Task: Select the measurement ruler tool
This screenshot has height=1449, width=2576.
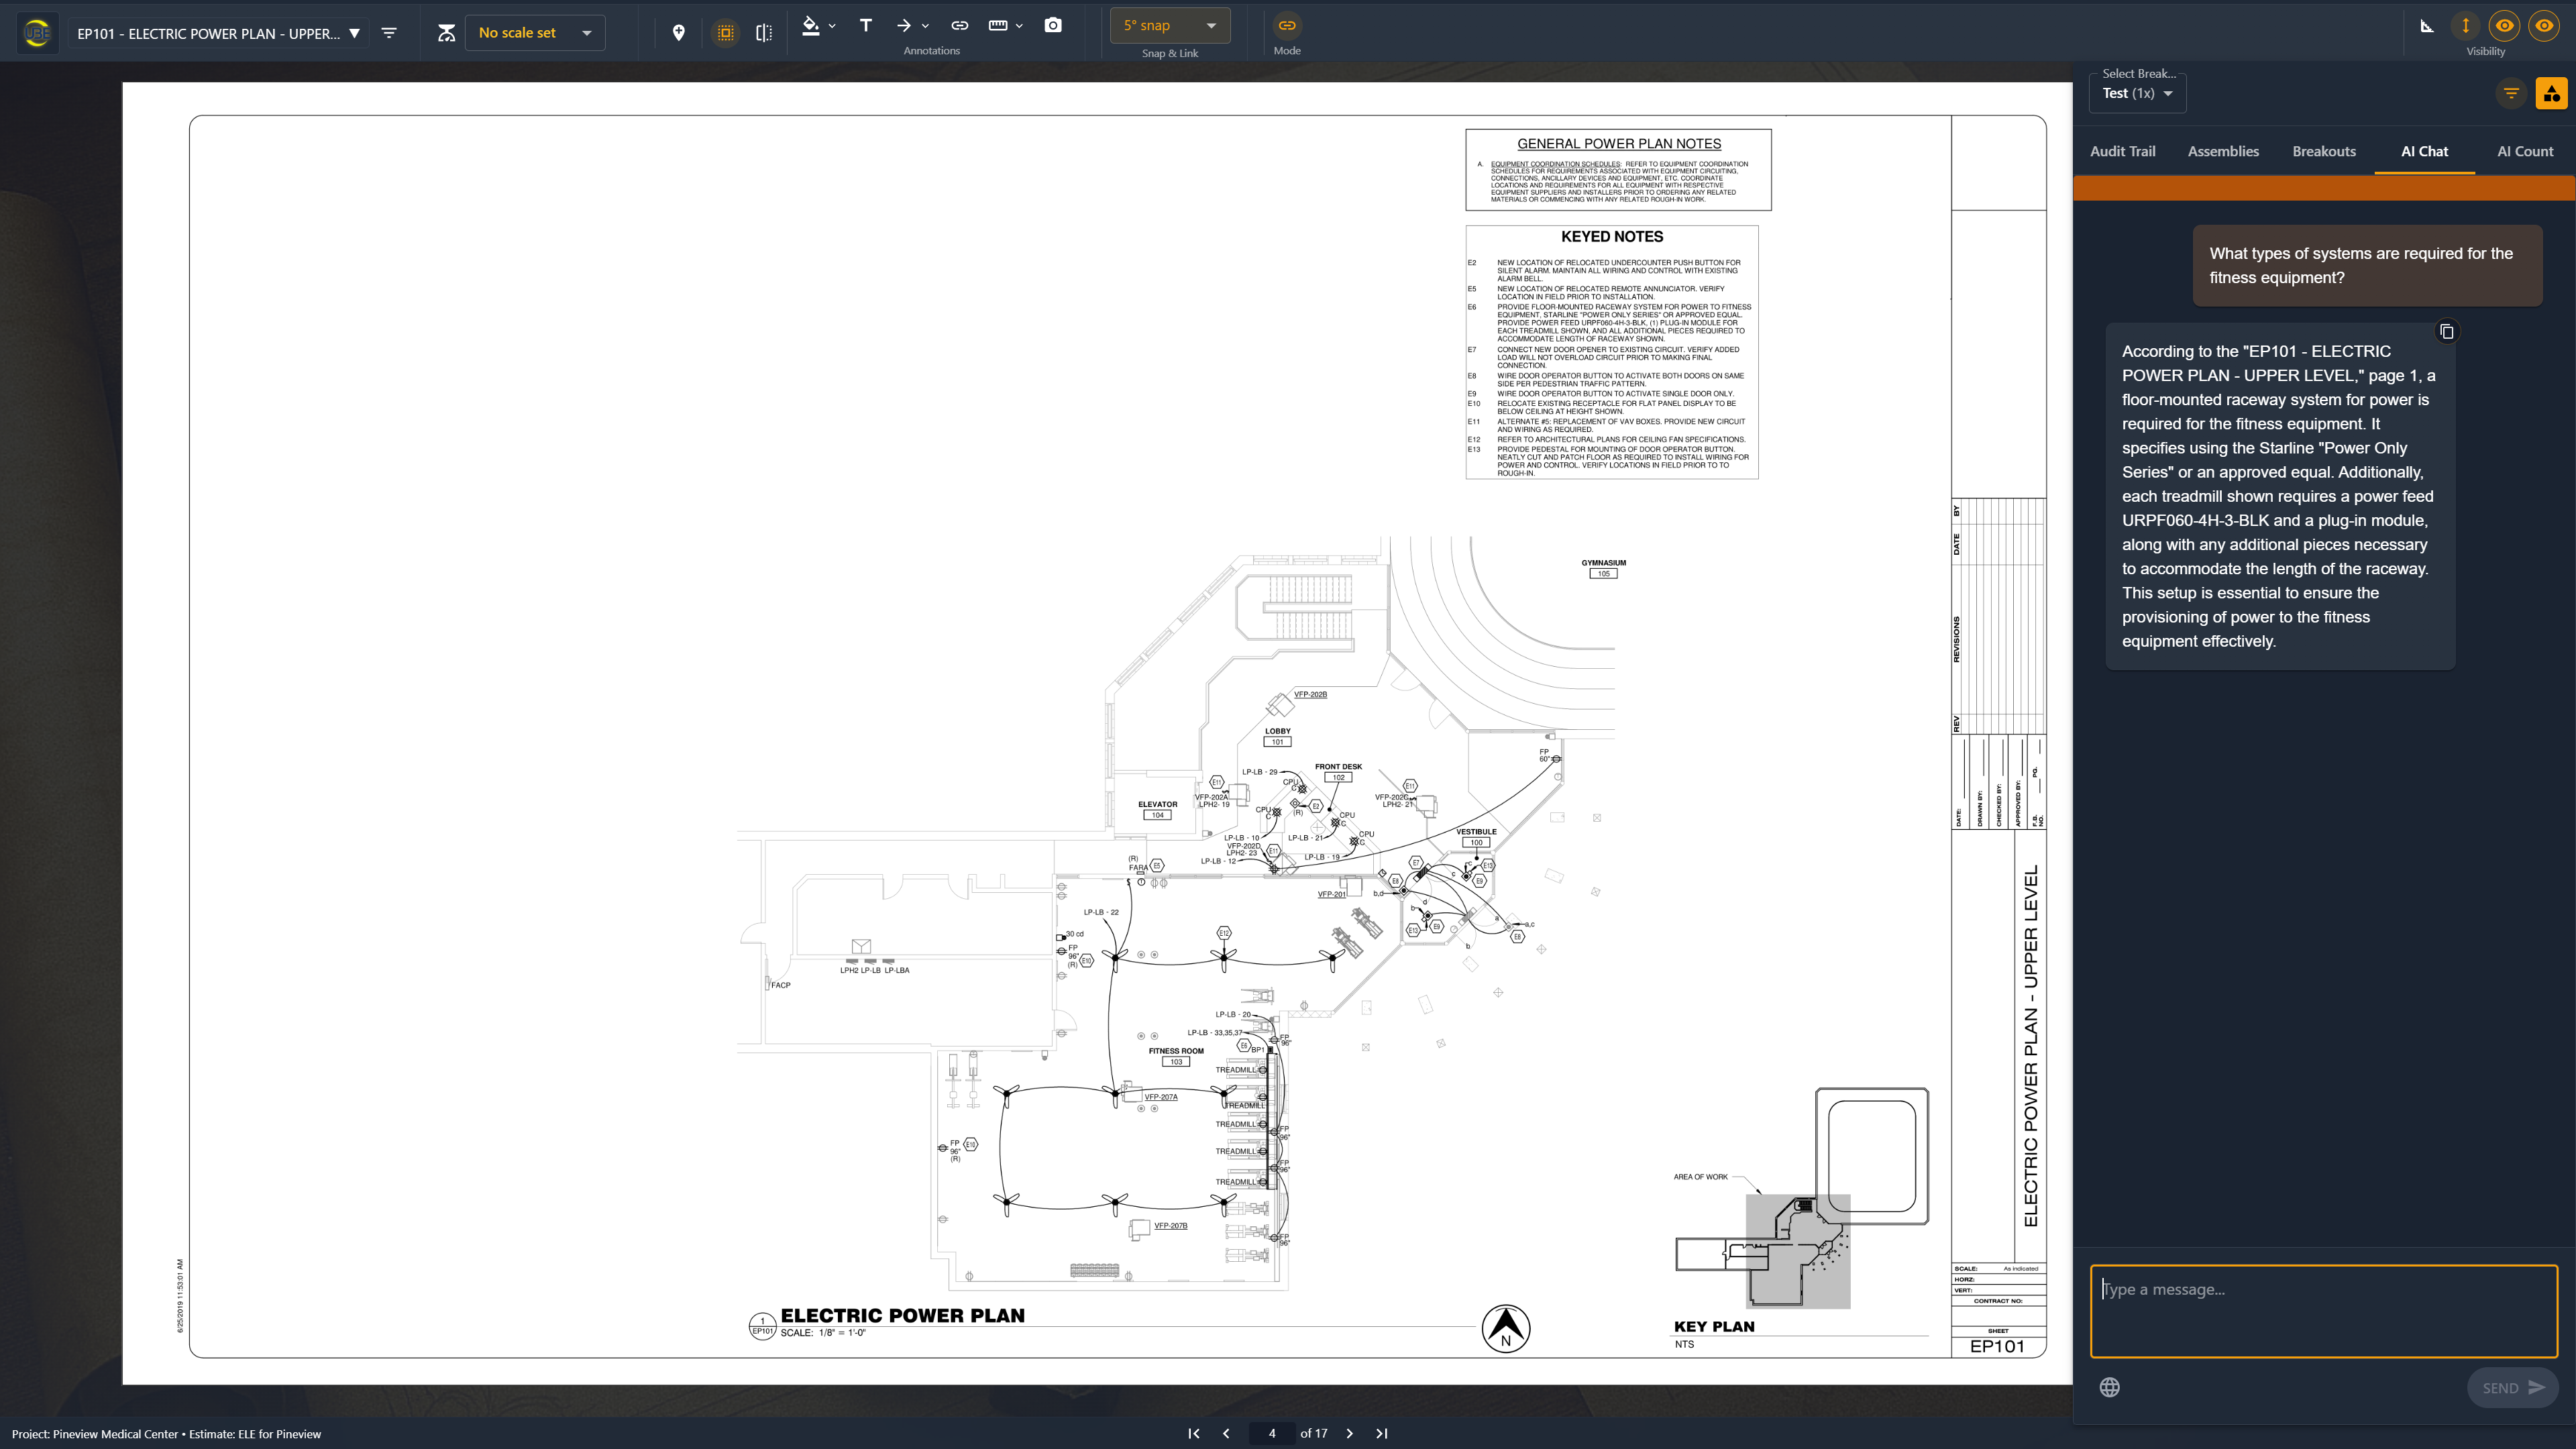Action: tap(999, 25)
